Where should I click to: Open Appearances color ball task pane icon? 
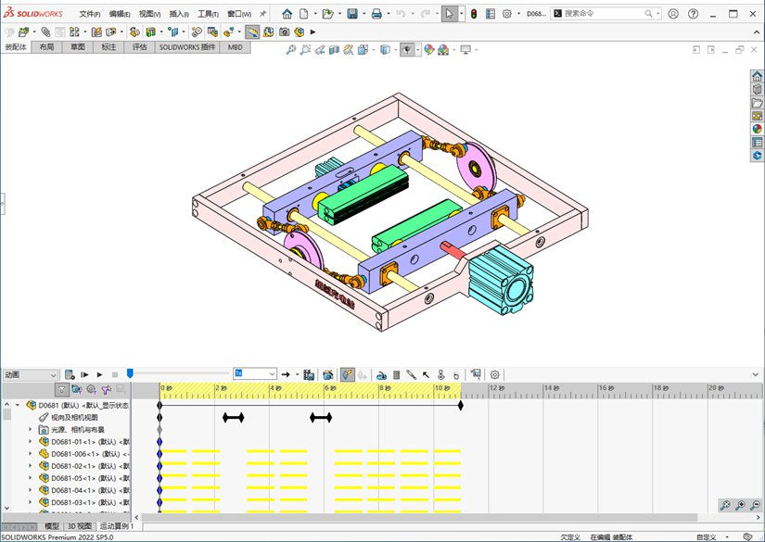[x=757, y=129]
